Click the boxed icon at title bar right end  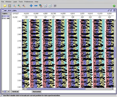click(x=114, y=10)
